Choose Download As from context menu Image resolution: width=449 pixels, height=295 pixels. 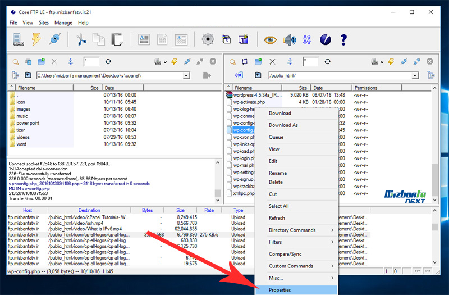coord(296,125)
